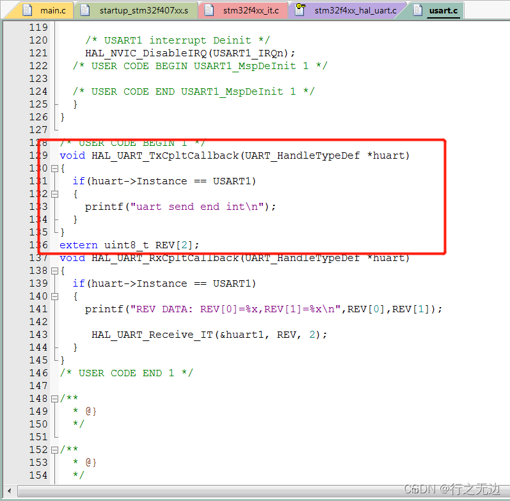The width and height of the screenshot is (510, 501).
Task: Click the usart.c file icon
Action: coord(418,10)
